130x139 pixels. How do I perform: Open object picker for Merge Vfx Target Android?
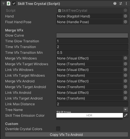coord(125,87)
